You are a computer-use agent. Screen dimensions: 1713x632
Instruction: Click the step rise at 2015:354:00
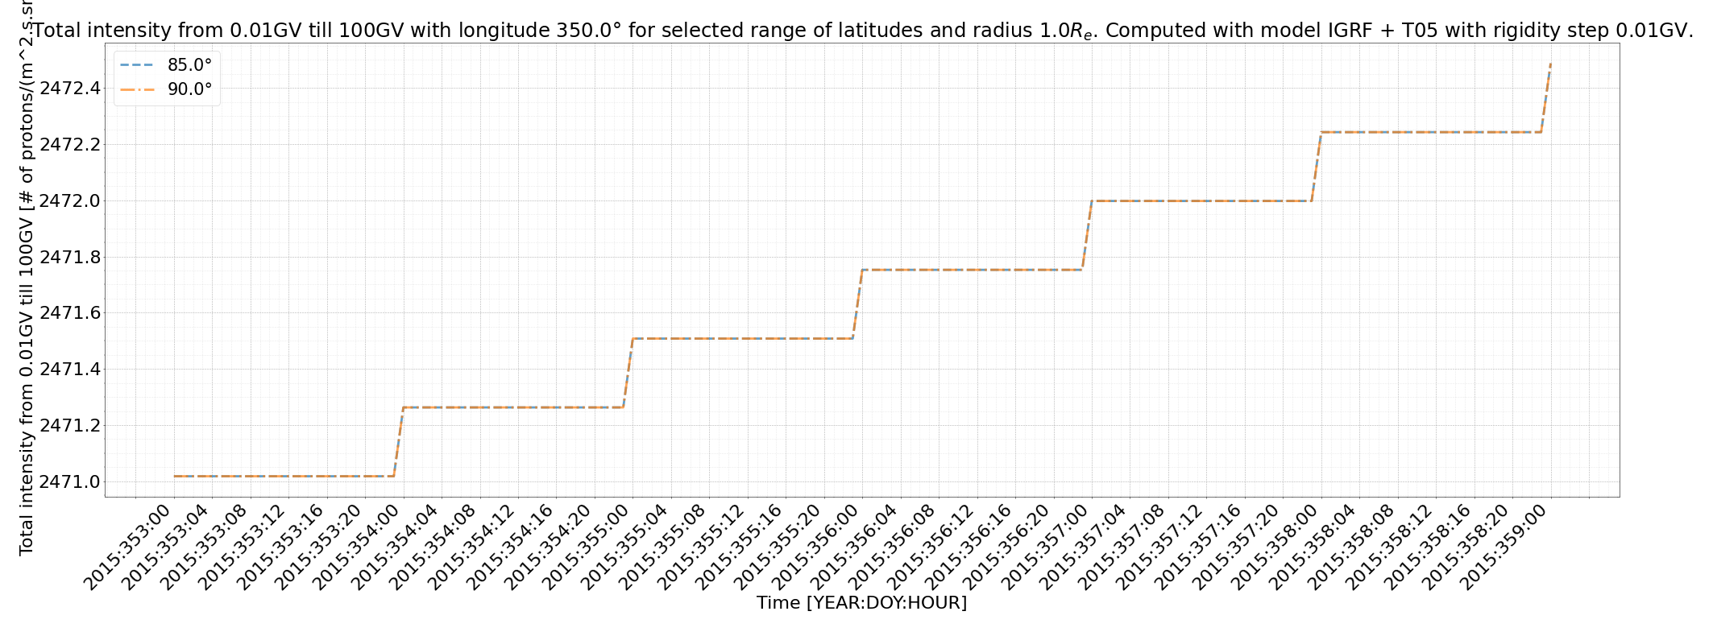click(x=398, y=442)
